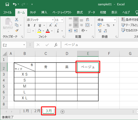This screenshot has height=120, width=138.
Task: Select the ホーム ribbon tab
Action: [x=21, y=12]
